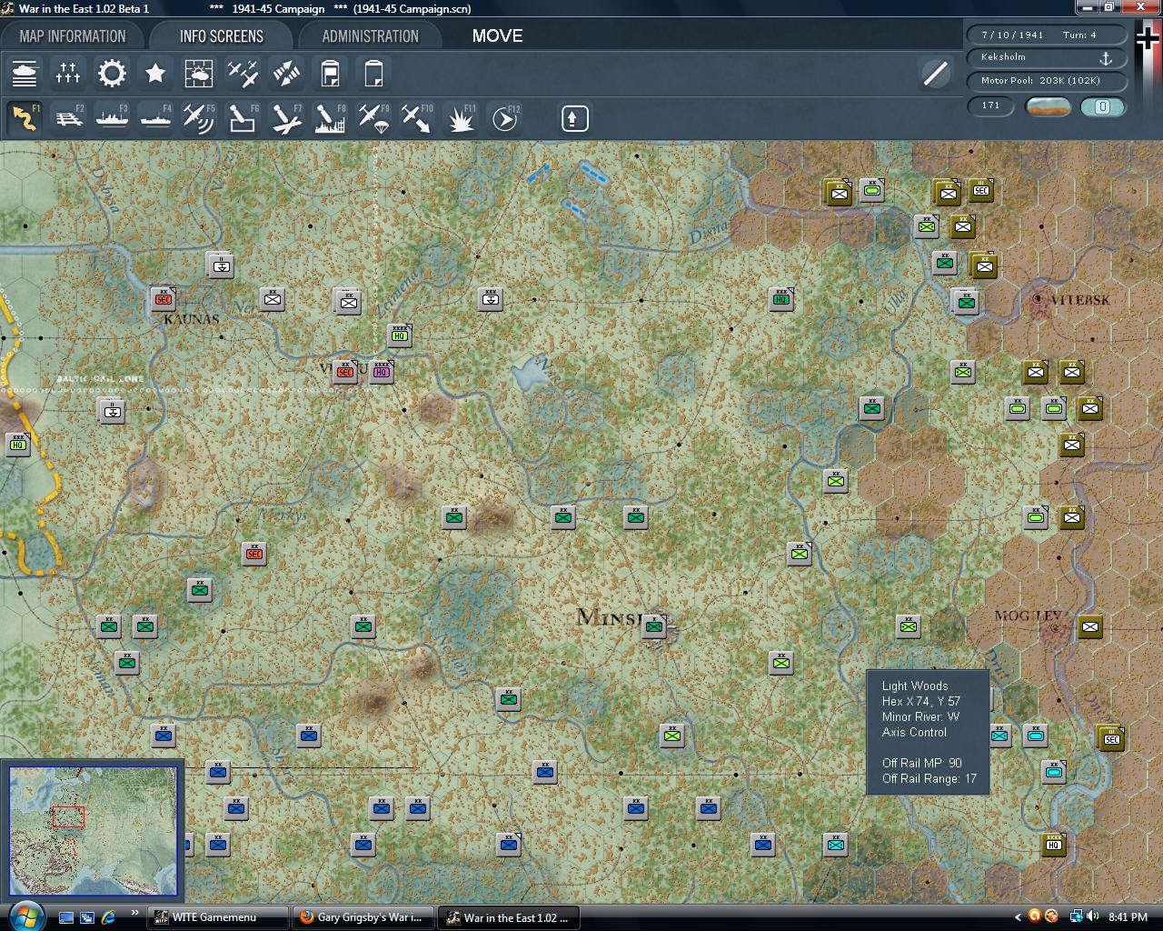
Task: Switch to the Info Screens tab
Action: point(221,36)
